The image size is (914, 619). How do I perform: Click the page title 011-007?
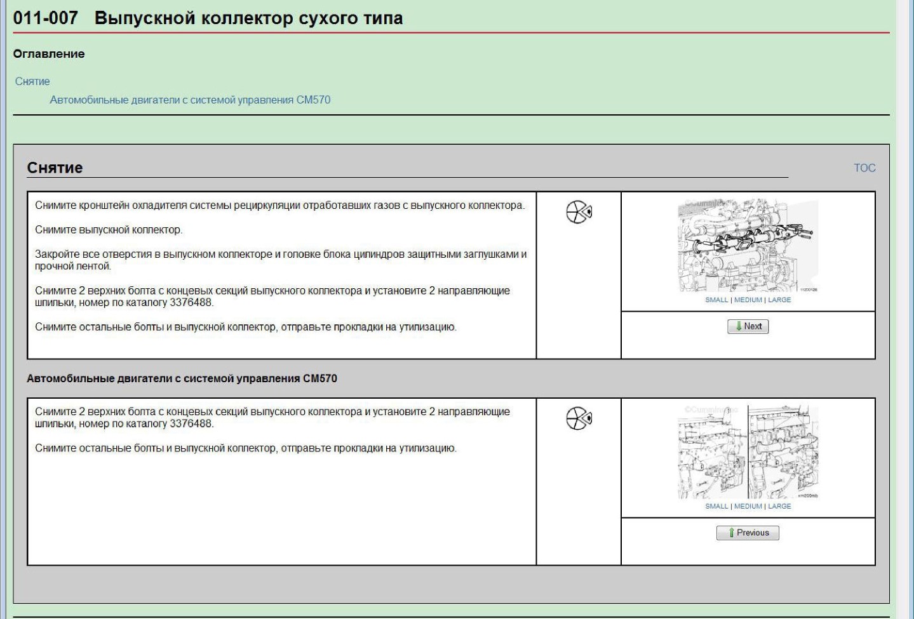tap(208, 18)
